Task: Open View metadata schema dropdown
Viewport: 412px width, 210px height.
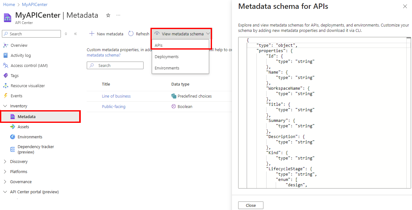Action: click(x=181, y=34)
